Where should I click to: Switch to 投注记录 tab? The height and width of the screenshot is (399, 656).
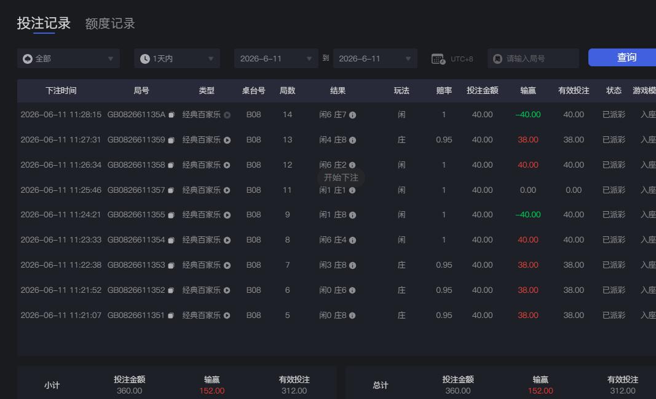pos(44,23)
